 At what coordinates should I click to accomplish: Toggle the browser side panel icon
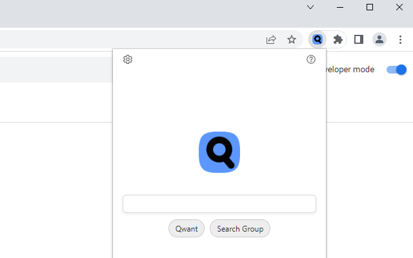click(359, 39)
